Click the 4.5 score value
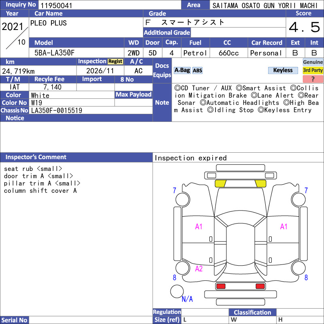The image size is (324, 324). (305, 27)
